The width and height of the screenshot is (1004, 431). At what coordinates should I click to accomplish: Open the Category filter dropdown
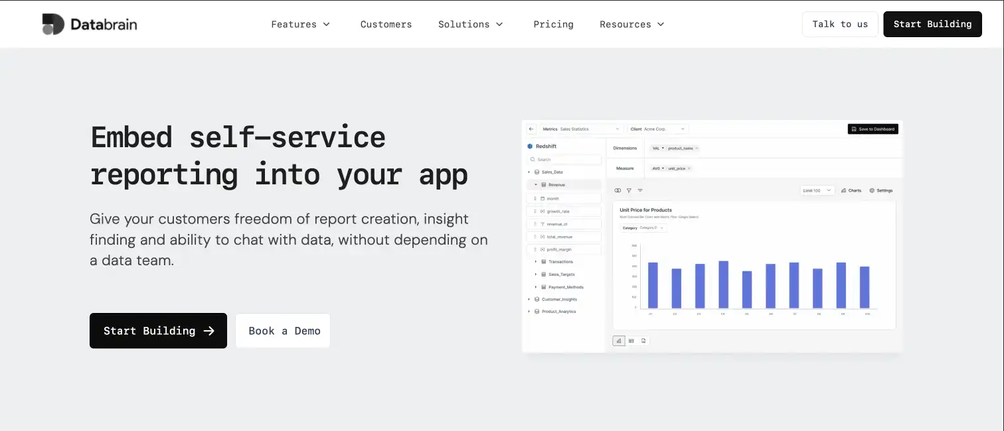pyautogui.click(x=644, y=227)
